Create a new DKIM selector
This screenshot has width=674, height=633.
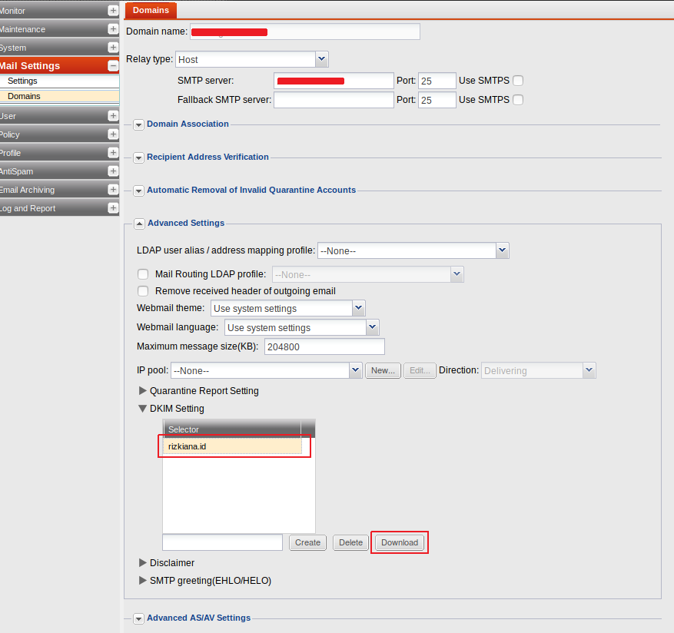[307, 542]
